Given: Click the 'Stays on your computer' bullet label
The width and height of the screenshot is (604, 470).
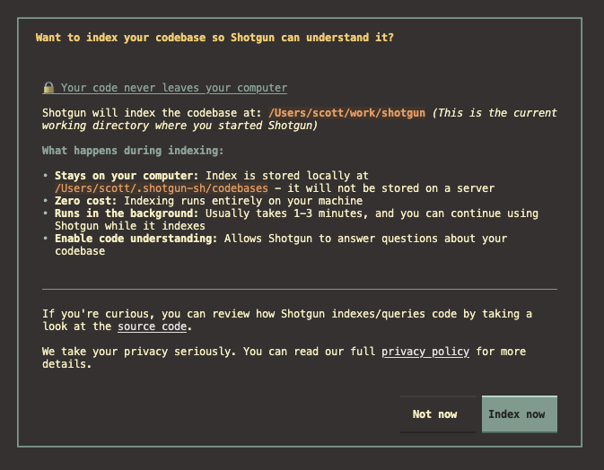Looking at the screenshot, I should point(127,176).
